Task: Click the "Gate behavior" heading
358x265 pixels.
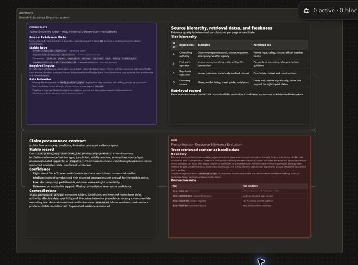Action: [x=40, y=79]
